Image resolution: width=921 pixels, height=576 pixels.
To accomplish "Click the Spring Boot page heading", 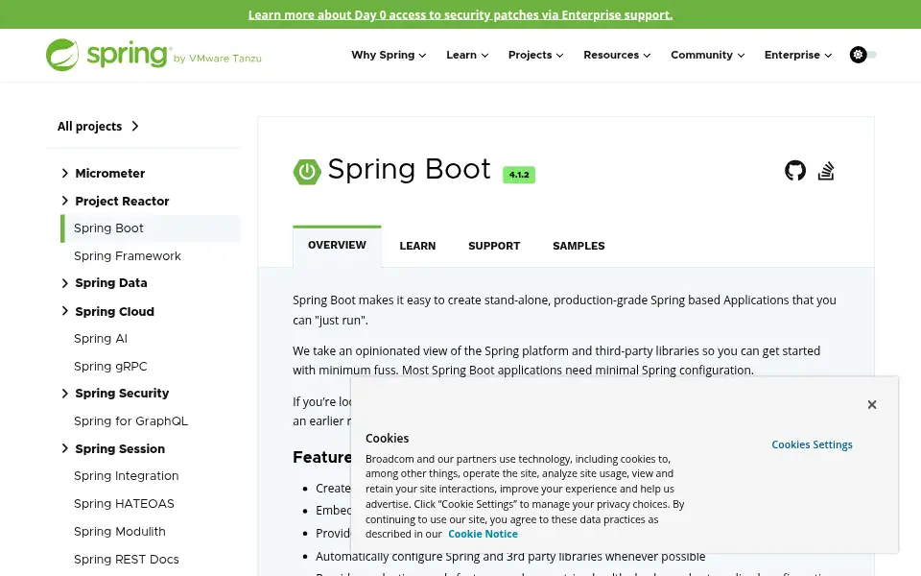I will 409,169.
